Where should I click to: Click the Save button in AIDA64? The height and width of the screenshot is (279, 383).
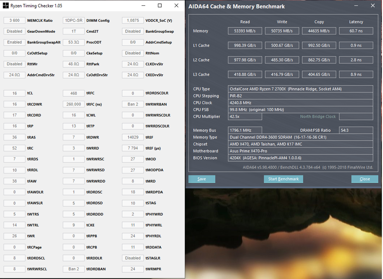[202, 179]
